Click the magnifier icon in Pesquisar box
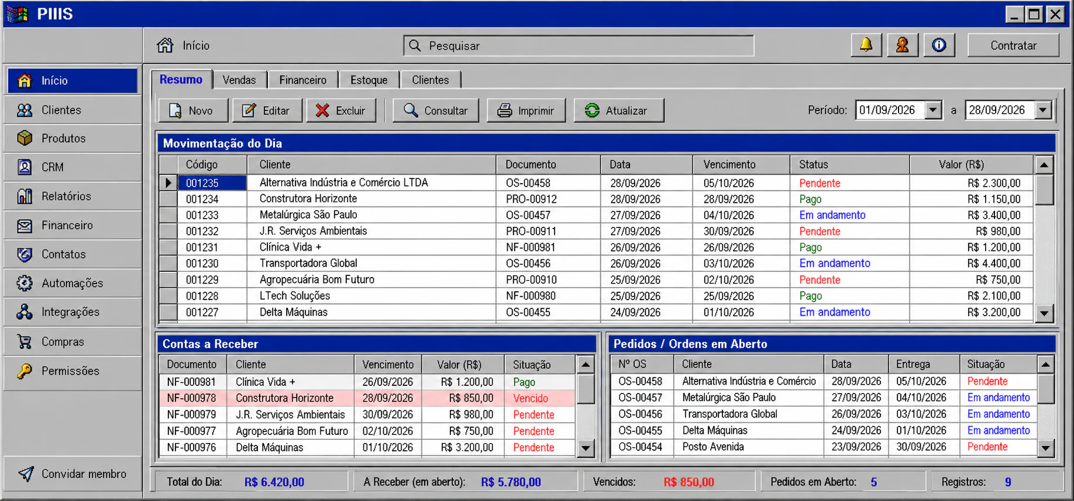The height and width of the screenshot is (501, 1074). coord(415,46)
